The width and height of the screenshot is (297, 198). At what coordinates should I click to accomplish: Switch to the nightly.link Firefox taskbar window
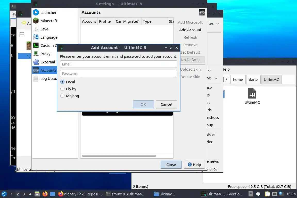point(80,194)
